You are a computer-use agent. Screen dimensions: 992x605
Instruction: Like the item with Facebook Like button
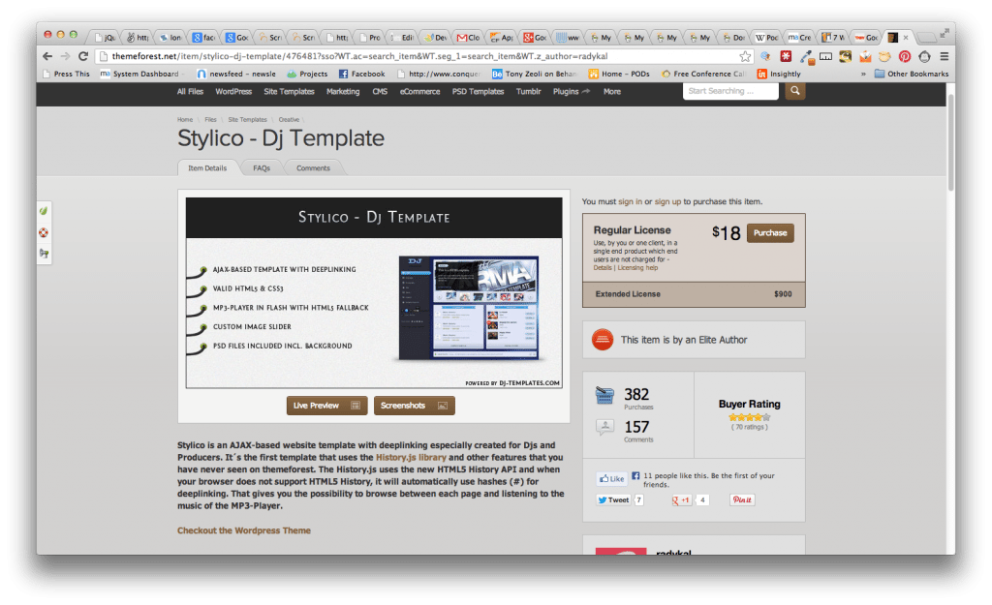tap(612, 478)
